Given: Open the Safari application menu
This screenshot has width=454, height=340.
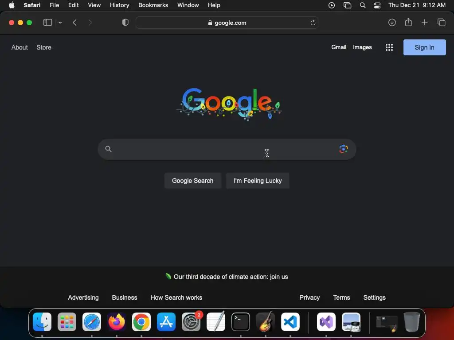Looking at the screenshot, I should (x=32, y=5).
